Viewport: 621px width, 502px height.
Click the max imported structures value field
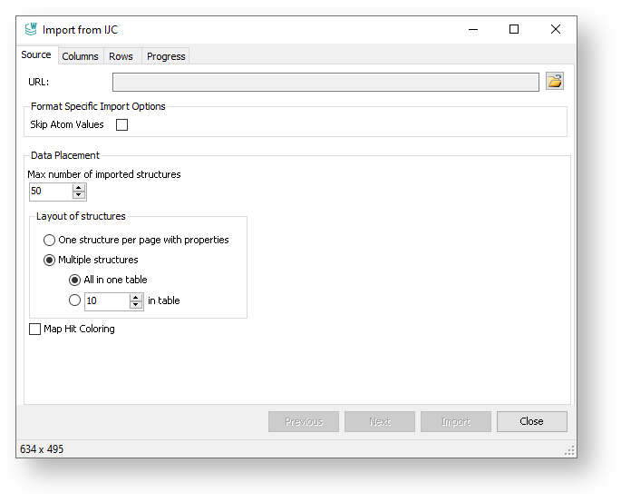(50, 192)
